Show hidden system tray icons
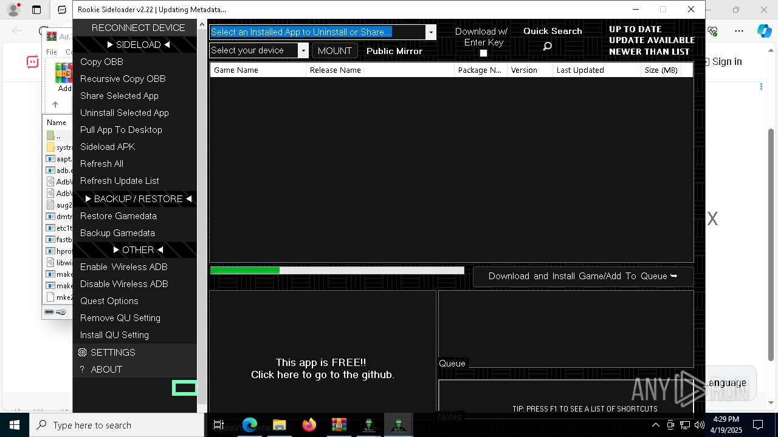This screenshot has height=437, width=778. point(655,425)
